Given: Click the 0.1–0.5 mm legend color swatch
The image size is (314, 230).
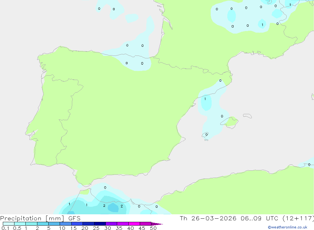Looking at the screenshot, I should coord(8,224).
